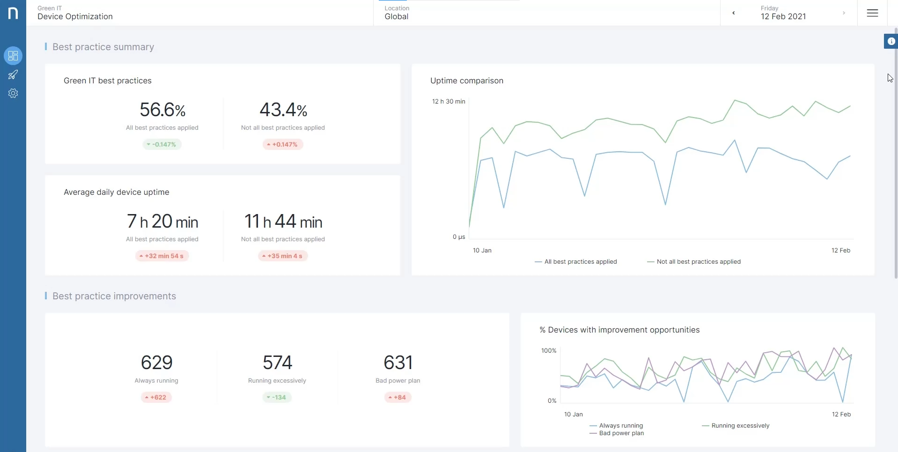The image size is (898, 452).
Task: Go to previous date arrow
Action: (x=734, y=13)
